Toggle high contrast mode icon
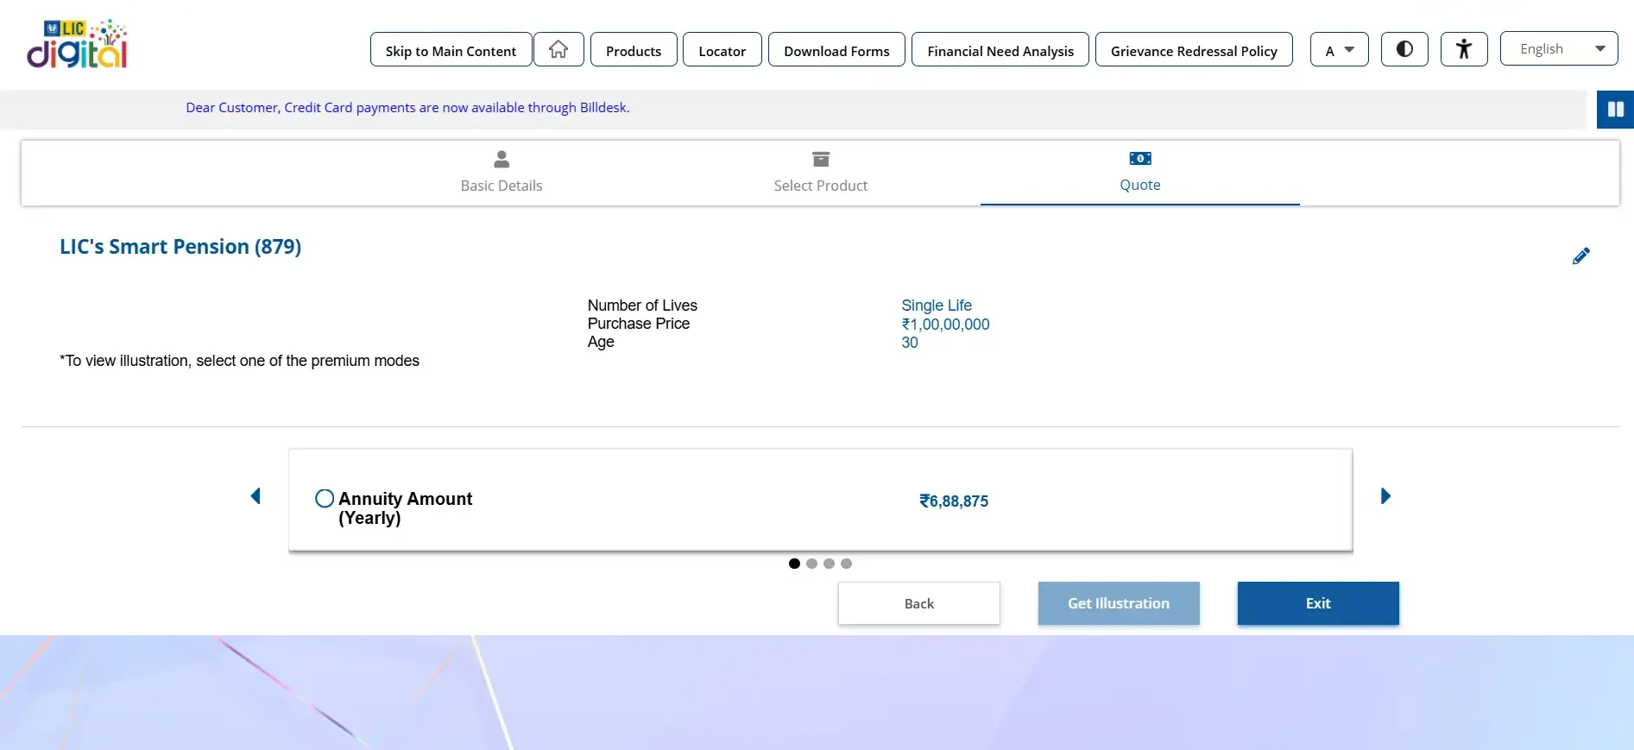Screen dimensions: 1634x750 tap(1404, 49)
